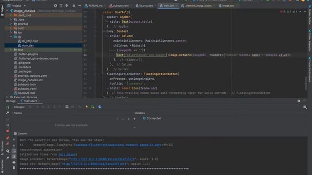The image size is (312, 175).
Task: Go to next highlighted error arrow
Action: (305, 12)
